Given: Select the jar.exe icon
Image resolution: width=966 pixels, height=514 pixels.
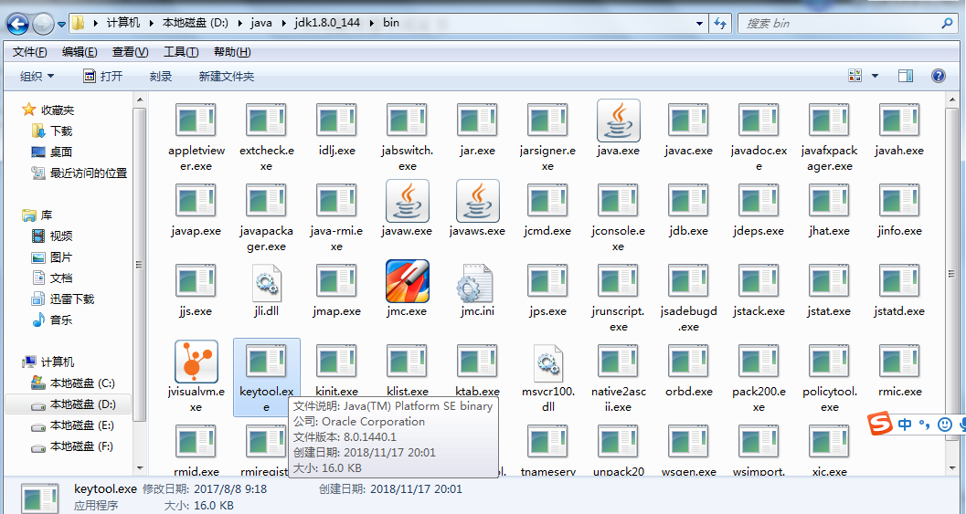Looking at the screenshot, I should 477,121.
